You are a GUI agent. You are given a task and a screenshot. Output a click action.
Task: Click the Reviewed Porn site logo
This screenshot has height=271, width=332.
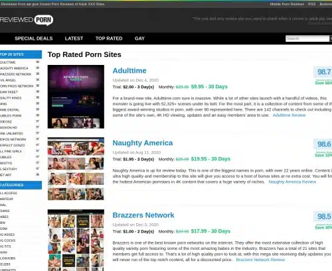click(x=27, y=20)
